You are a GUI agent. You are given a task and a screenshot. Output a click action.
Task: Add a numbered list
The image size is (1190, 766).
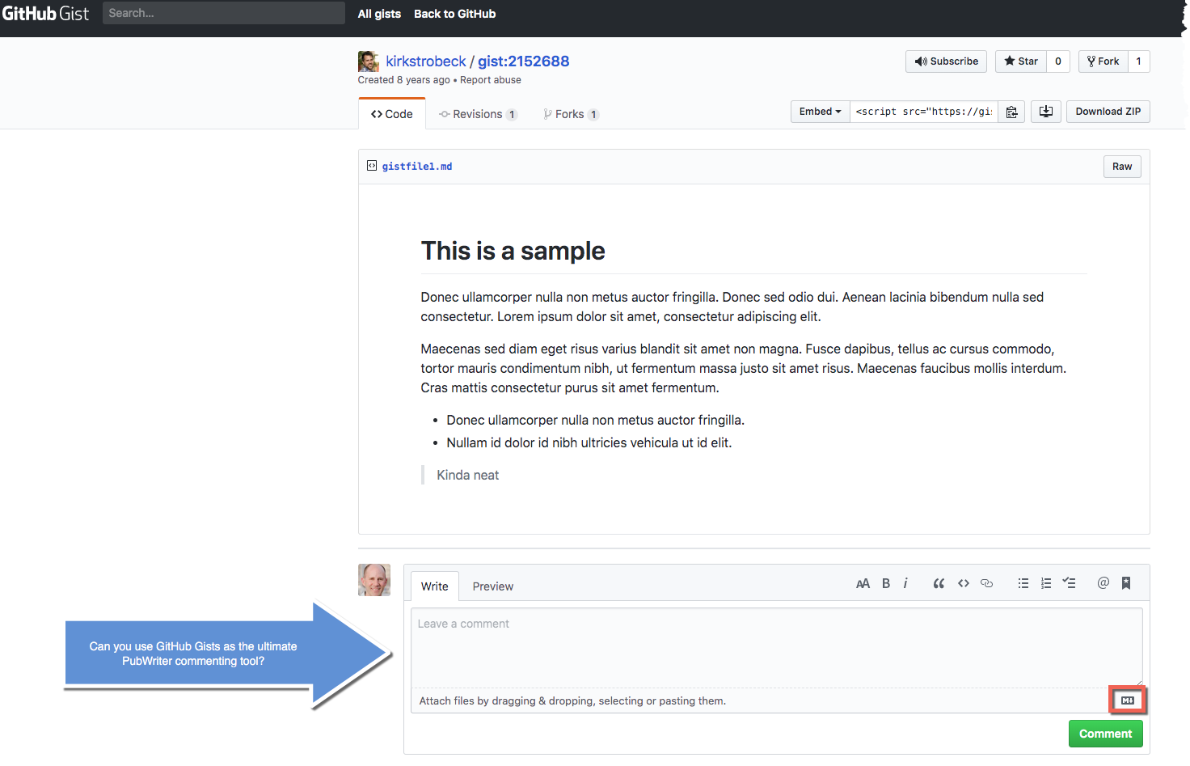tap(1046, 583)
